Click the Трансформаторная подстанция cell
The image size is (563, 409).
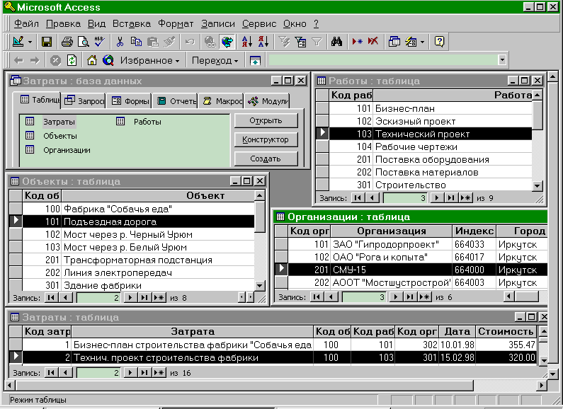coord(158,260)
